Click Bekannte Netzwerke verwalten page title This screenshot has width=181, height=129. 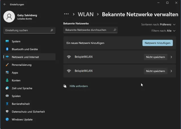tap(140, 14)
